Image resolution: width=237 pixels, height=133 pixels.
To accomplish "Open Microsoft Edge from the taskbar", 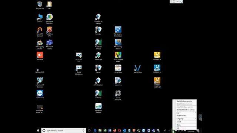I will tap(95, 130).
